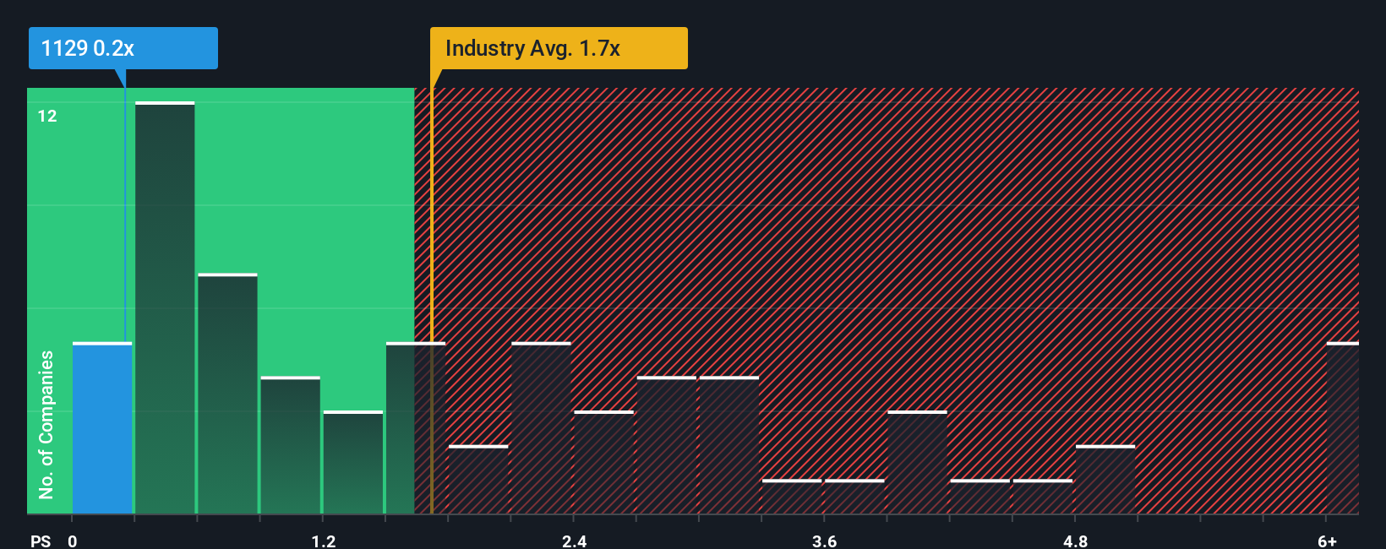Image resolution: width=1386 pixels, height=549 pixels.
Task: Click the '6+' x-axis tick label
Action: click(1328, 541)
